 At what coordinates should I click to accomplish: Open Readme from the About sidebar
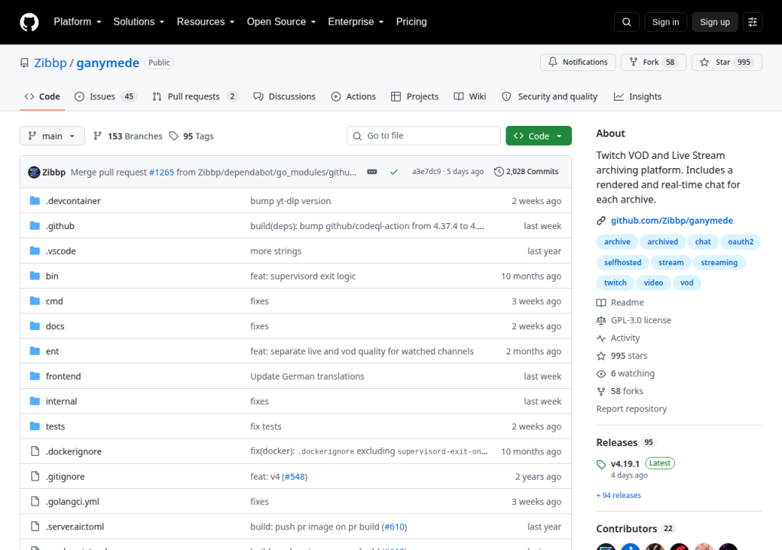point(620,302)
